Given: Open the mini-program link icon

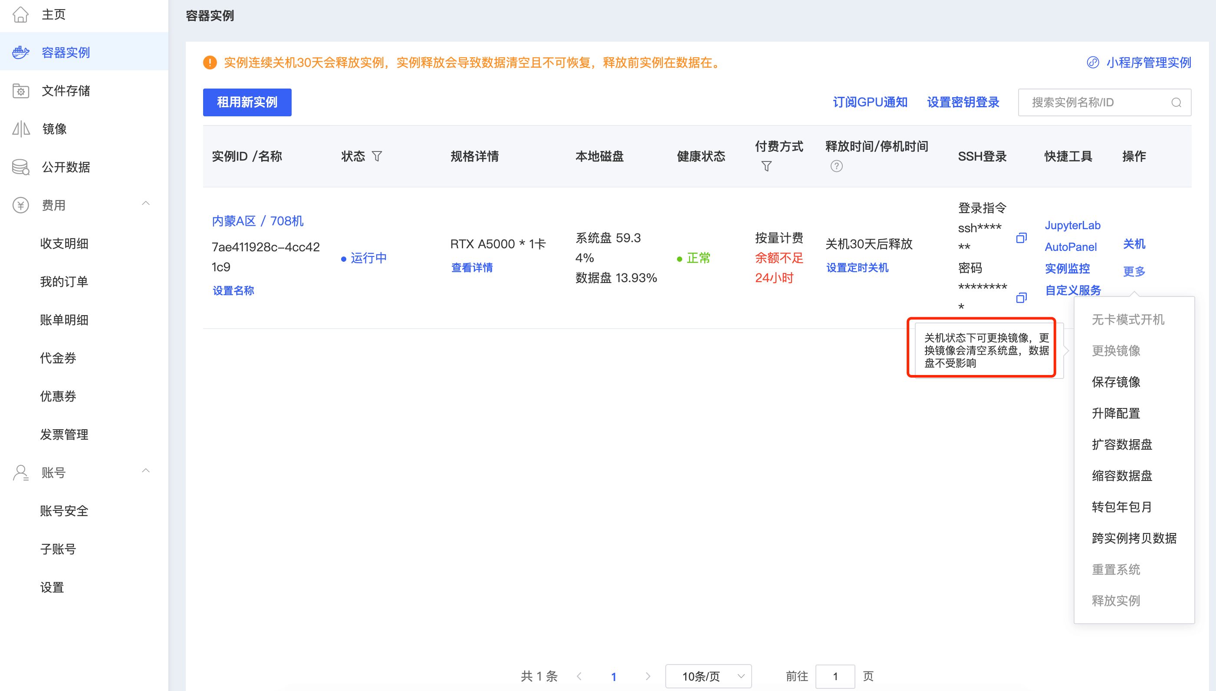Looking at the screenshot, I should pos(1093,63).
